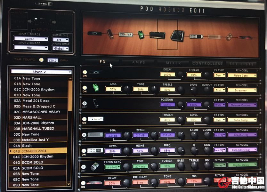Open the Digital Delay FX Model dropdown
The image size is (267, 192).
coord(242,165)
